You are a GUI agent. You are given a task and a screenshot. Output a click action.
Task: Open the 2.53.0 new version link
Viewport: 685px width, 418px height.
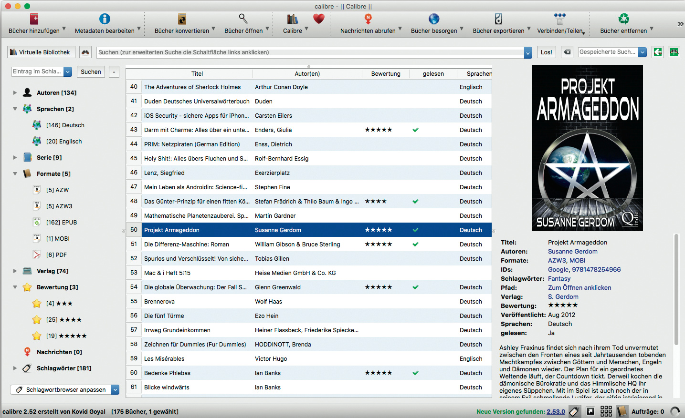pyautogui.click(x=556, y=412)
